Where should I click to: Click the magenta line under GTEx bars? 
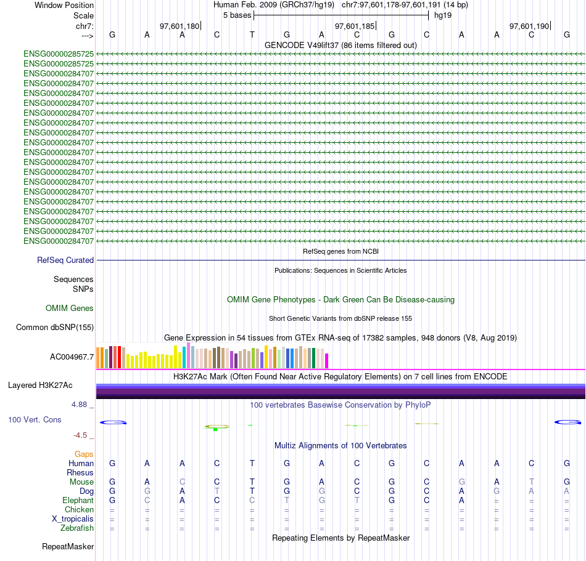pos(340,369)
